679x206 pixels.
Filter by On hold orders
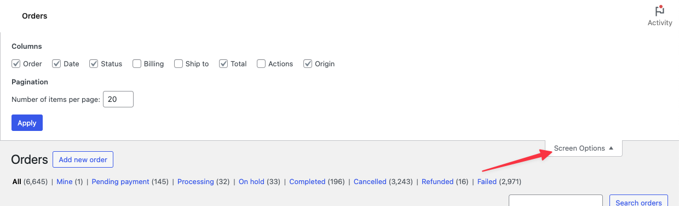point(251,181)
